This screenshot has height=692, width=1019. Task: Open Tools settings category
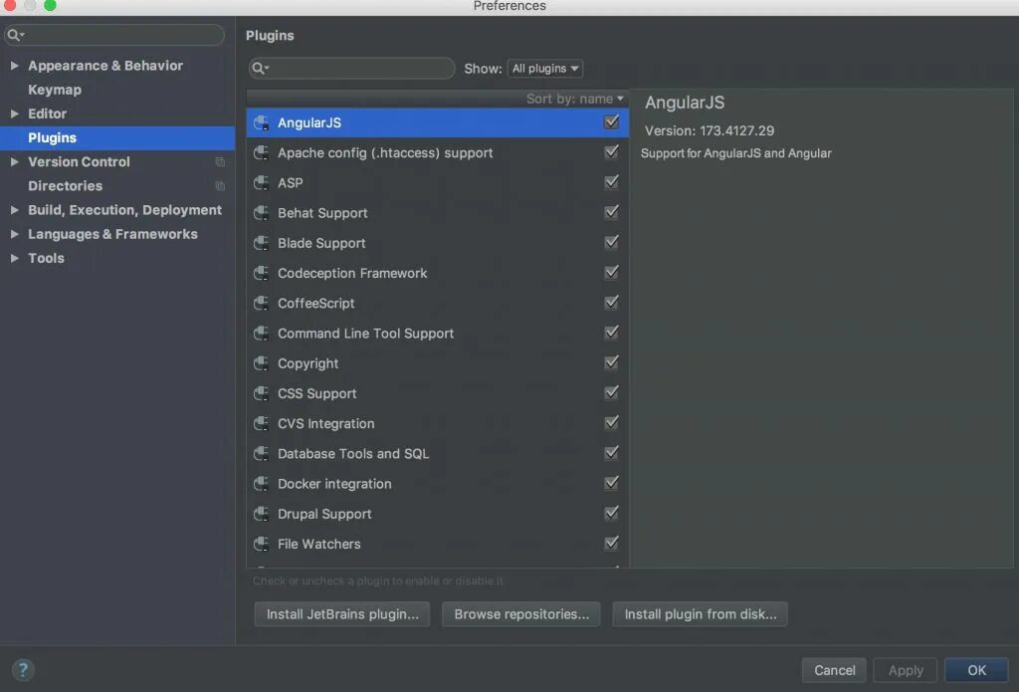[x=46, y=258]
